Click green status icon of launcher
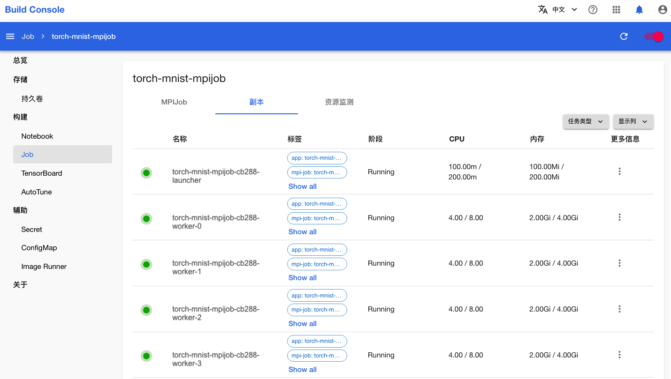The width and height of the screenshot is (671, 379). 146,173
